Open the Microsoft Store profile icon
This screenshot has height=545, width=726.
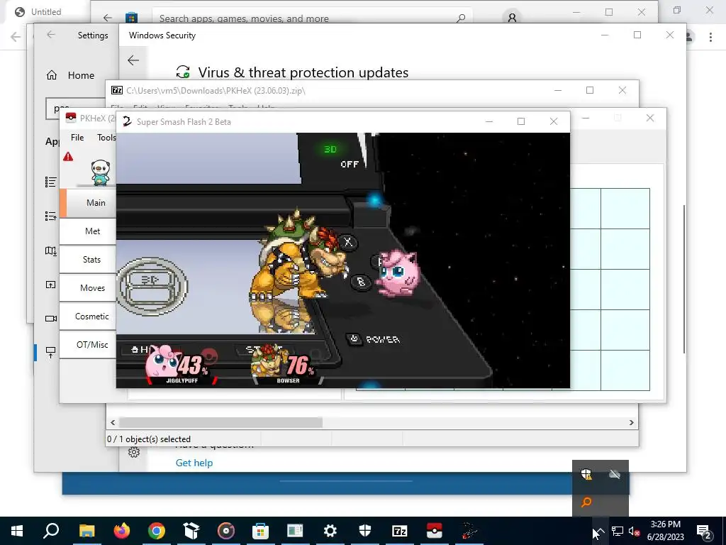[x=512, y=18]
